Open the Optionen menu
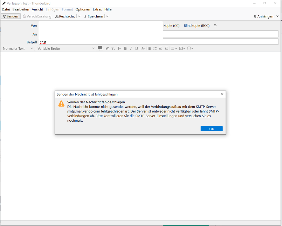 [x=83, y=9]
